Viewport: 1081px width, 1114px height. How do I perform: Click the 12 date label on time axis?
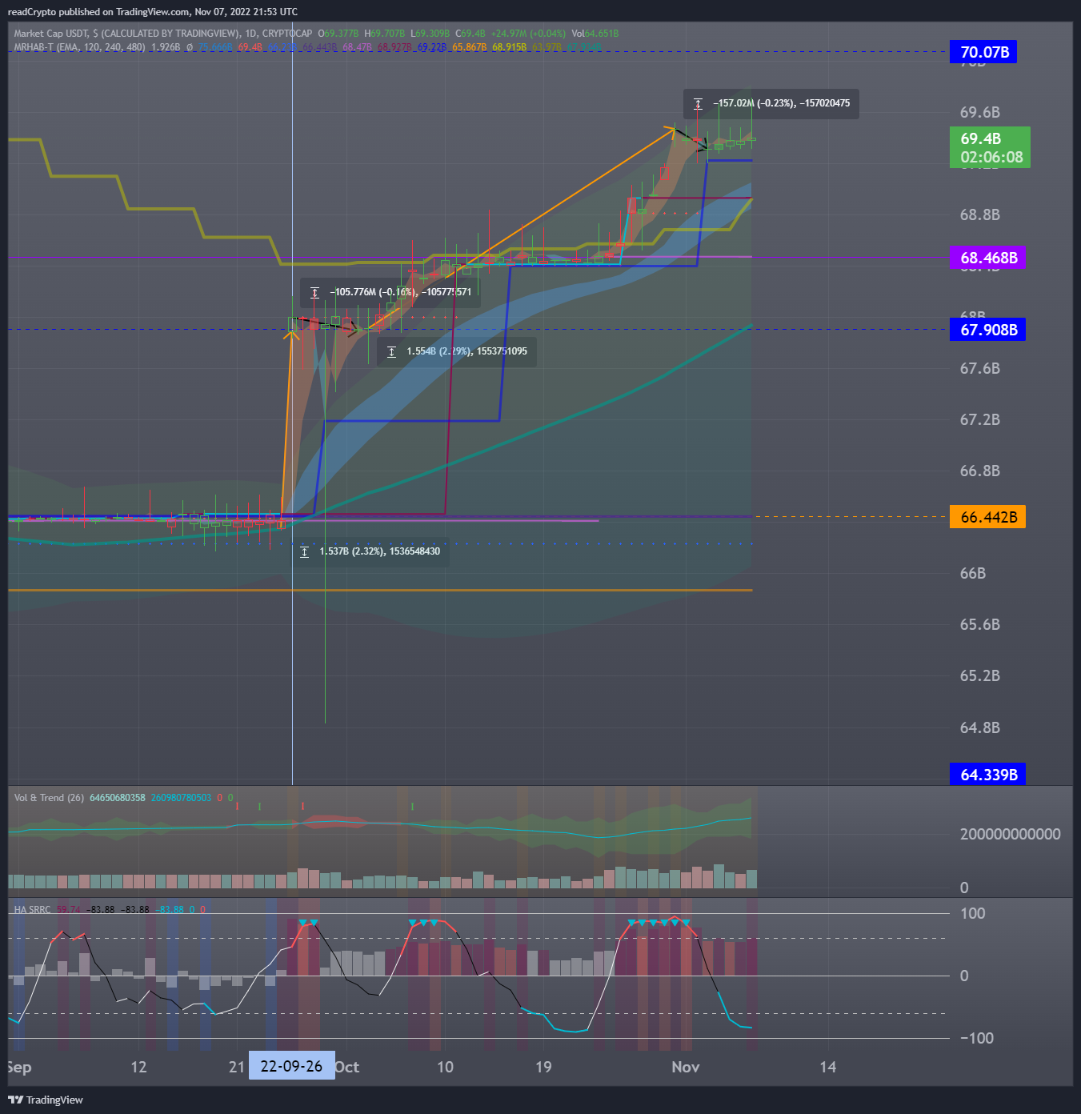[x=138, y=1067]
